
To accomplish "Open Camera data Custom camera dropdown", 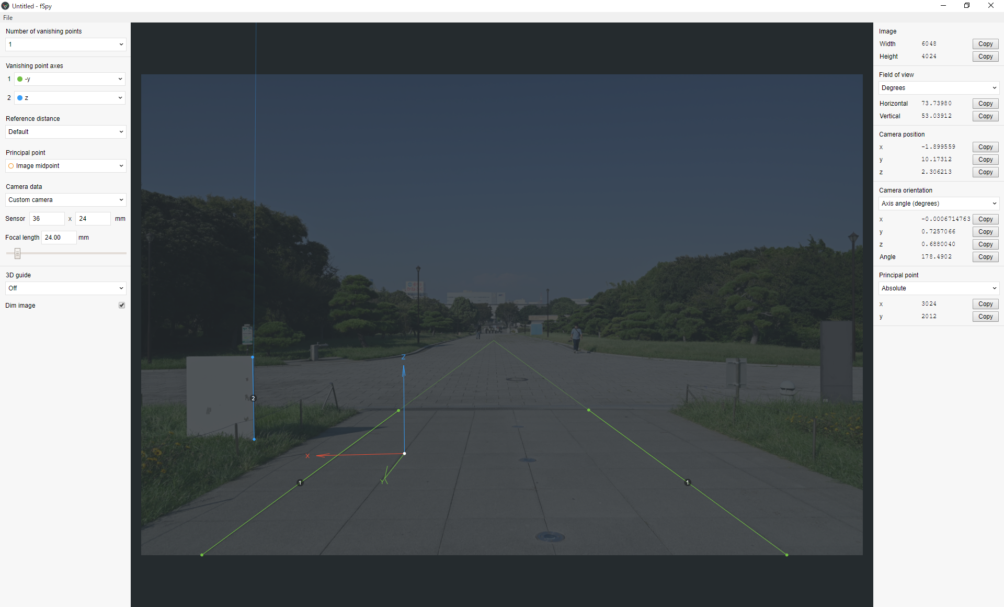I will click(65, 200).
